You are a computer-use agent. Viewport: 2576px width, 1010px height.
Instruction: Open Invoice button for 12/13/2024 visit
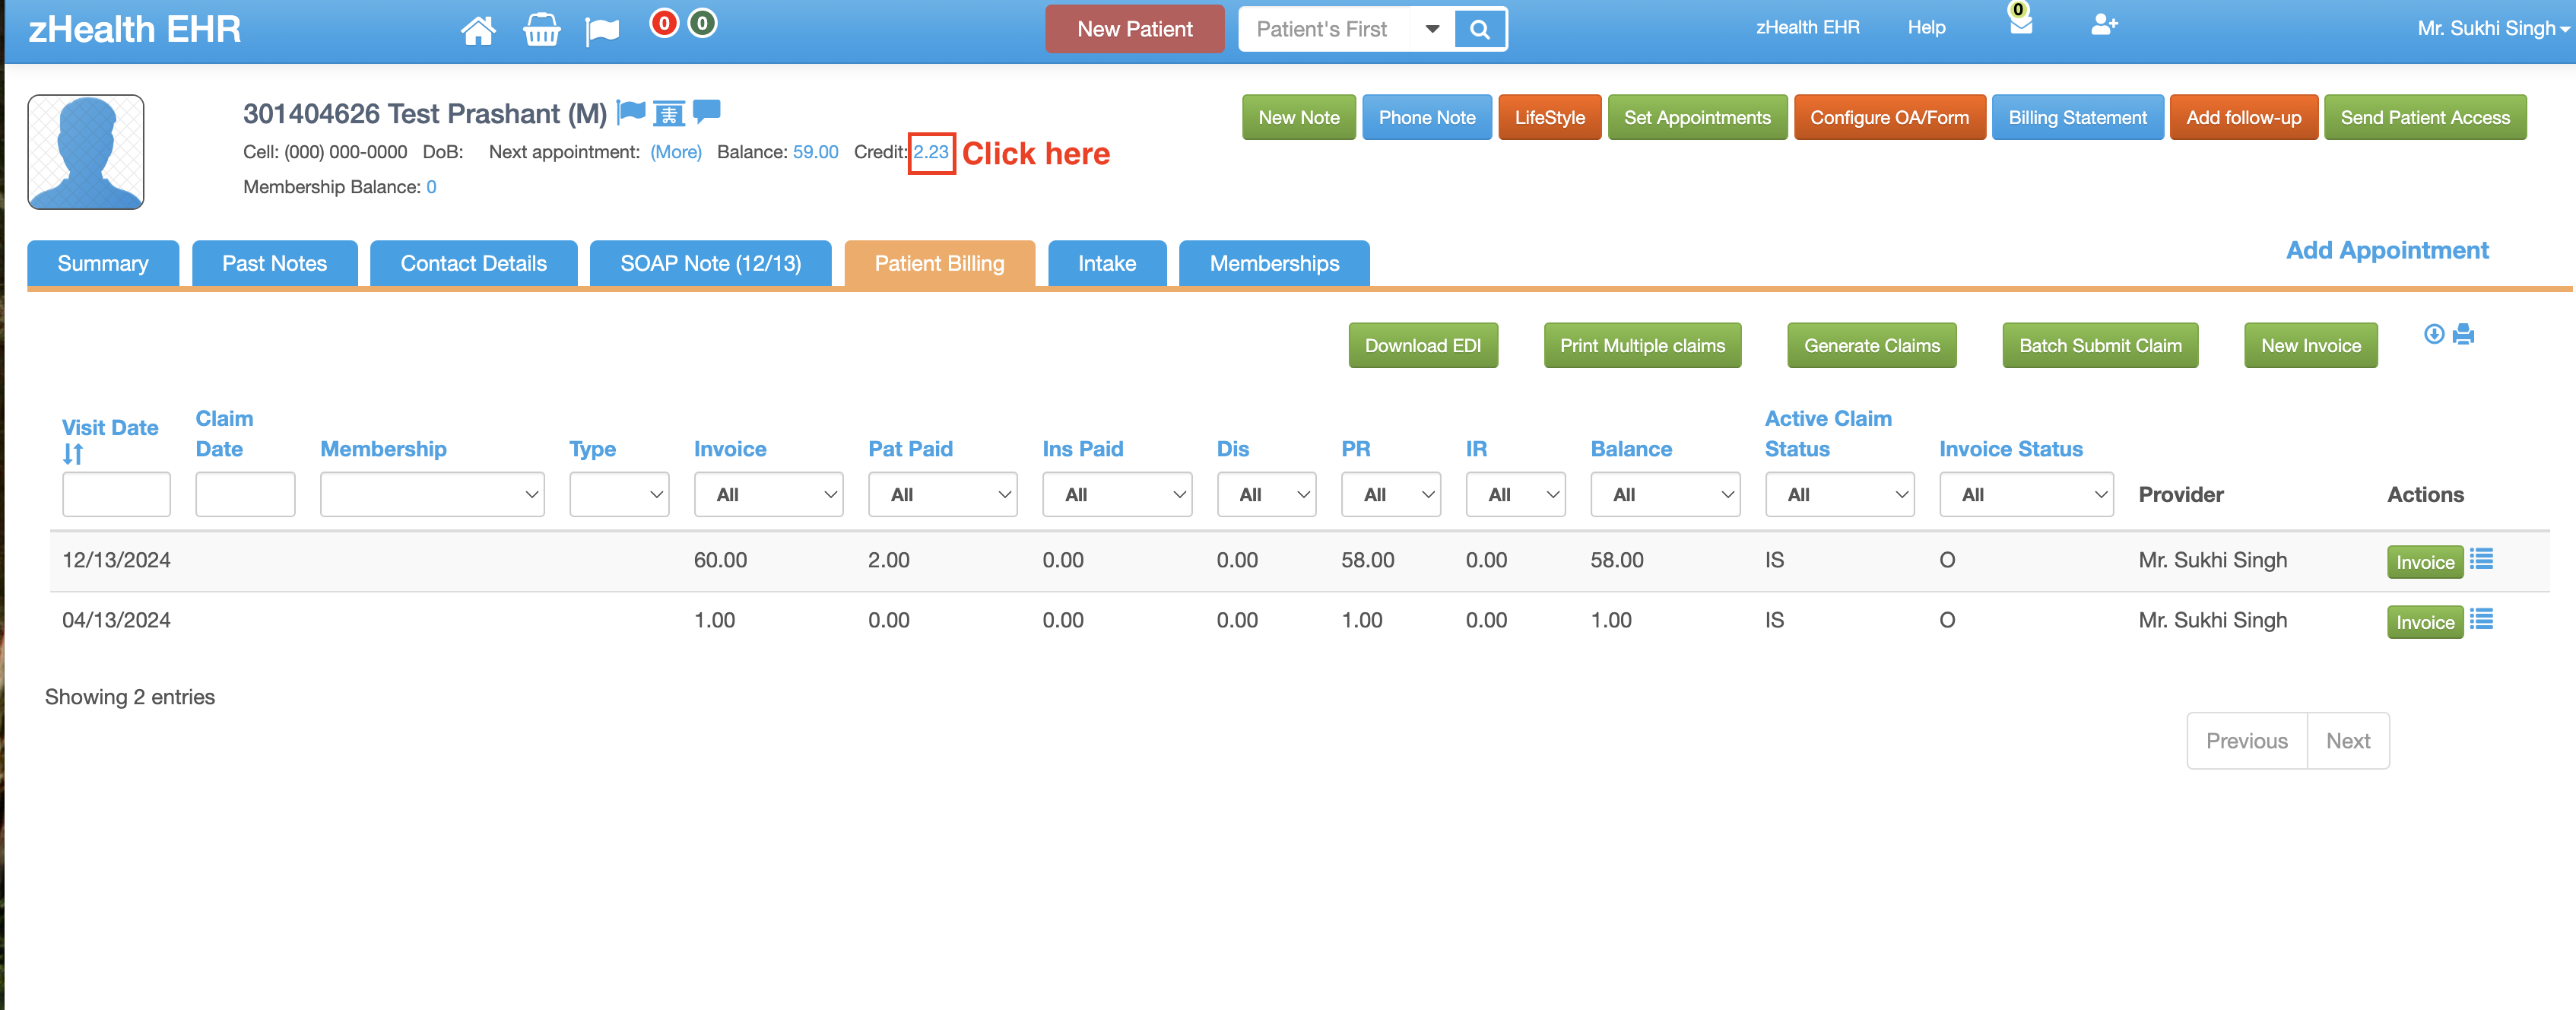click(2425, 562)
